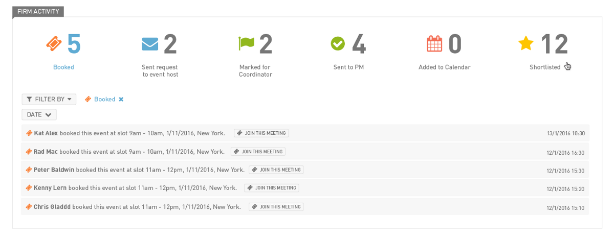614x239 pixels.
Task: Filter activity by Shortlisted
Action: pos(545,67)
